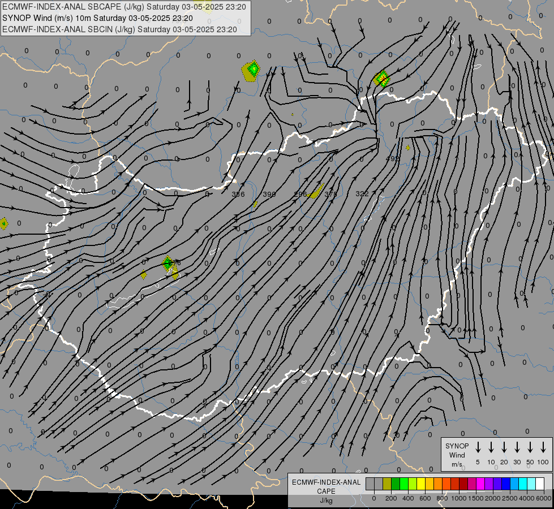Pick the bright green CAPE legend swatch

(x=404, y=484)
